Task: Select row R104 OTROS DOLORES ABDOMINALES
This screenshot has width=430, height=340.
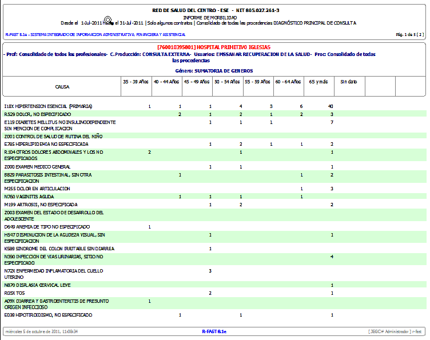Action: pyautogui.click(x=214, y=155)
